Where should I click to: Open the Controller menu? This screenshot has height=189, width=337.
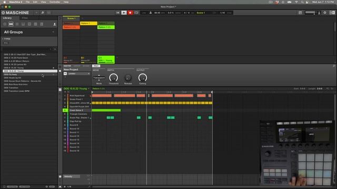coord(55,2)
